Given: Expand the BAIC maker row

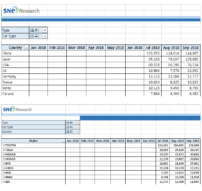Looking at the screenshot, I should click(x=4, y=173).
